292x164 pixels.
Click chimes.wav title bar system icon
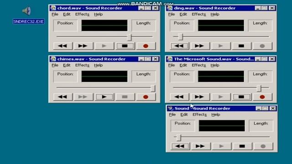tap(53, 59)
